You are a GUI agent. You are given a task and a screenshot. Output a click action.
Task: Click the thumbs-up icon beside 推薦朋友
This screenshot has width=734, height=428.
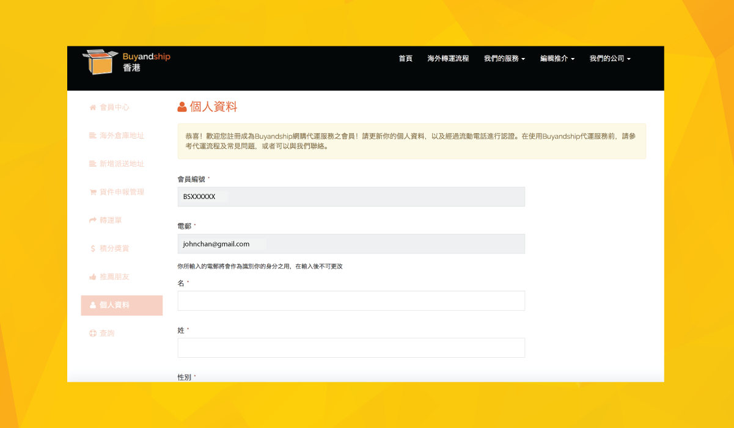(x=93, y=277)
